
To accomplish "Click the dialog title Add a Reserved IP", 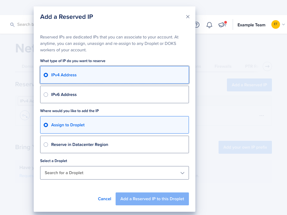I will (x=67, y=17).
